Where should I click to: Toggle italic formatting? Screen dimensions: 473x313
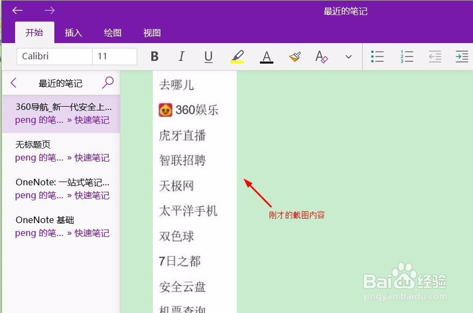pos(181,56)
